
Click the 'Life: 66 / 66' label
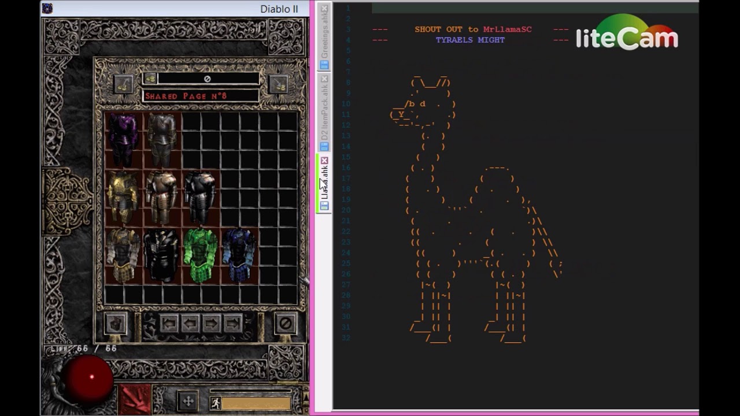(83, 349)
